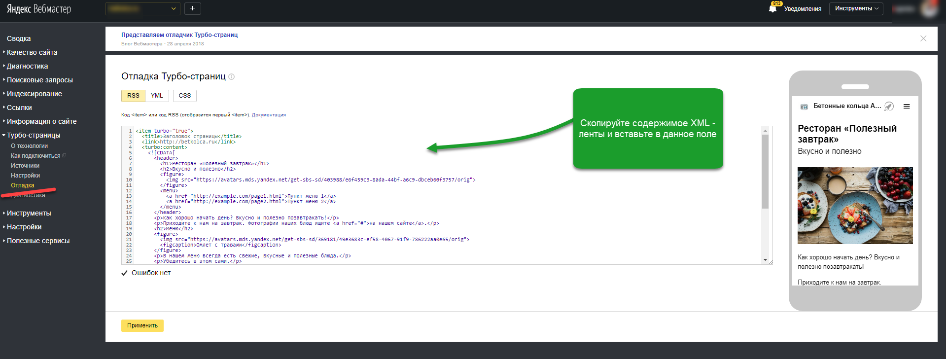Expand Полезные сервисы section

point(38,241)
